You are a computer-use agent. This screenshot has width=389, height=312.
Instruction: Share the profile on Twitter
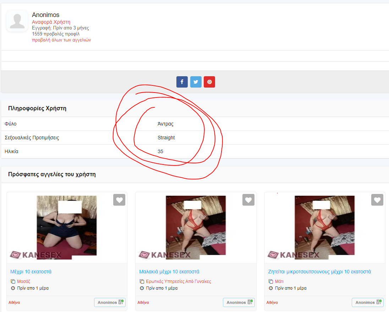pyautogui.click(x=196, y=82)
